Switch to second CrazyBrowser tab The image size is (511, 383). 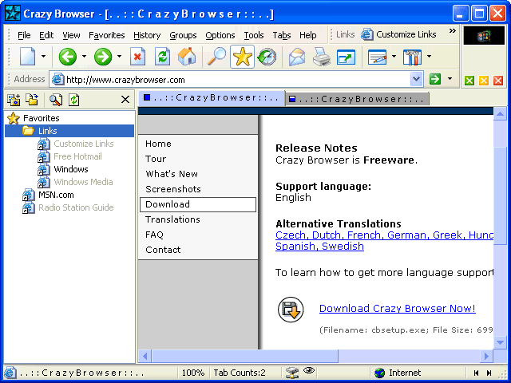[357, 99]
